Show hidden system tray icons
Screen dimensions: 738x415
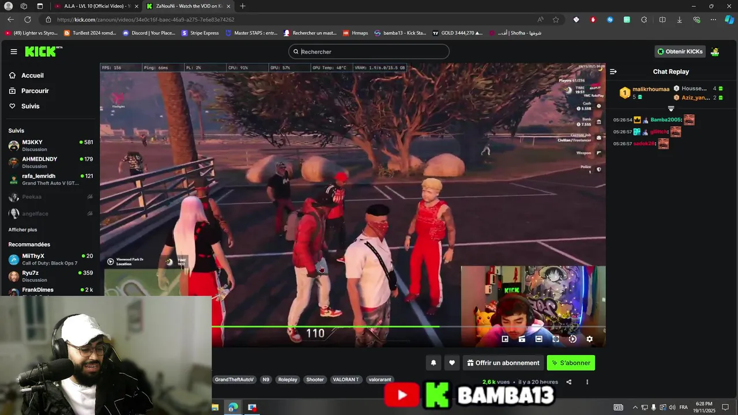[635, 408]
